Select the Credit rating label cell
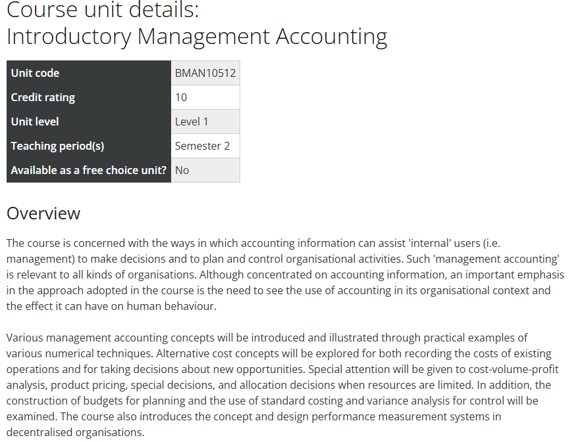Image resolution: width=572 pixels, height=442 pixels. click(x=89, y=97)
